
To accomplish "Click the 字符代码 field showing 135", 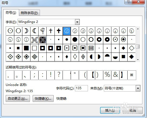I will (81, 88).
